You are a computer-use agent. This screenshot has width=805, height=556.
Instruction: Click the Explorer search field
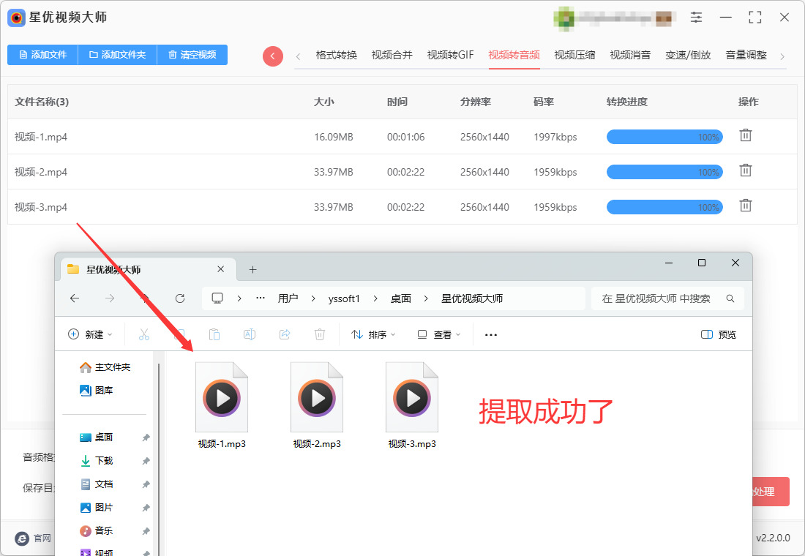point(667,298)
